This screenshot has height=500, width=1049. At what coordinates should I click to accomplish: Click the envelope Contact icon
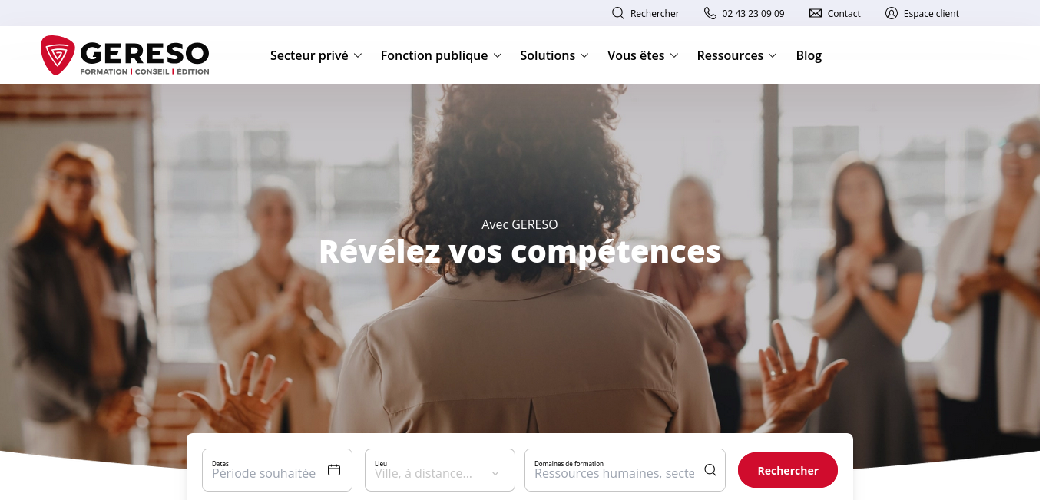816,13
